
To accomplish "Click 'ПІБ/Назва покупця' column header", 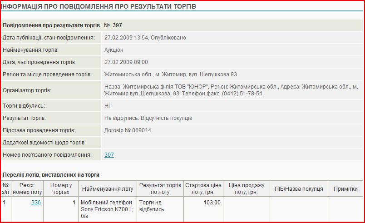I will 299,189.
